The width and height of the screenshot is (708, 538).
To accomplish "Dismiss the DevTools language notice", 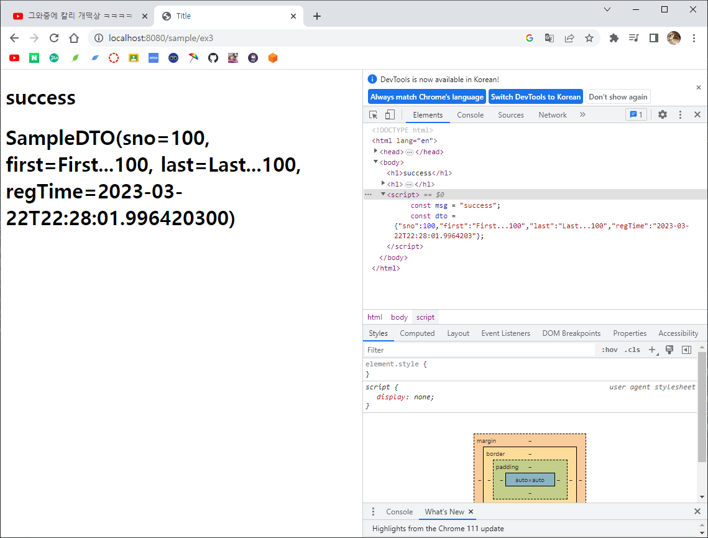I will (x=699, y=87).
